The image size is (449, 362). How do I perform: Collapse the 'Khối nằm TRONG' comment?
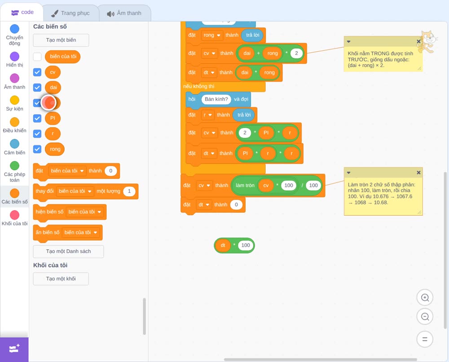348,41
